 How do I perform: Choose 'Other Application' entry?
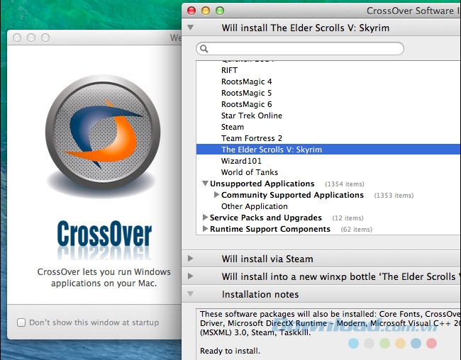point(255,206)
